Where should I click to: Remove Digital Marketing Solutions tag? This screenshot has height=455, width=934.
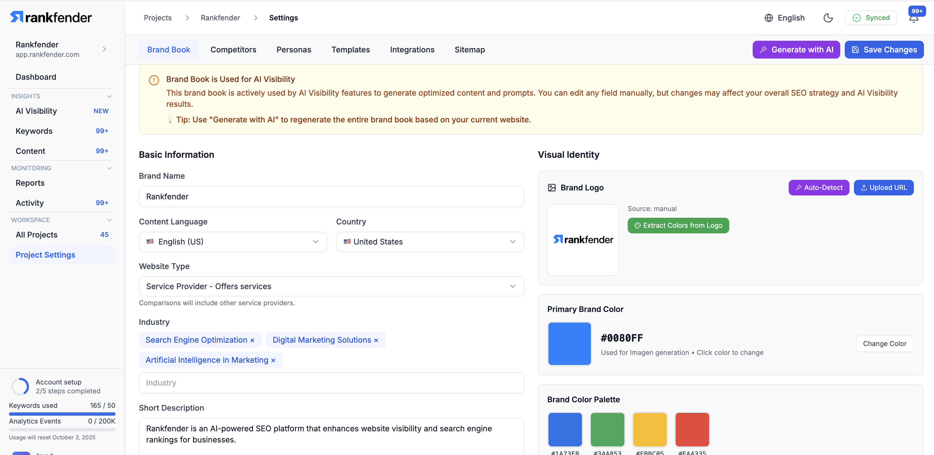[x=376, y=340]
